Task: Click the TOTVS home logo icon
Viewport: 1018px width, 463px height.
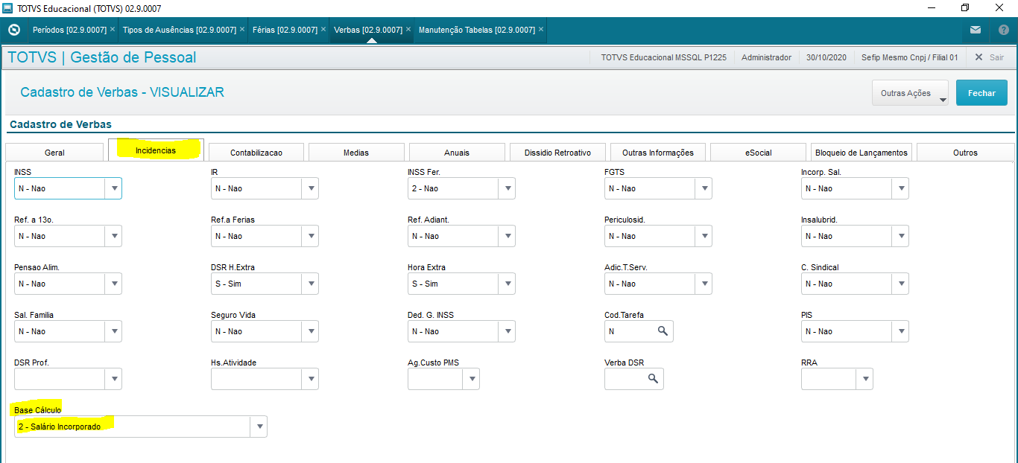Action: (x=13, y=30)
